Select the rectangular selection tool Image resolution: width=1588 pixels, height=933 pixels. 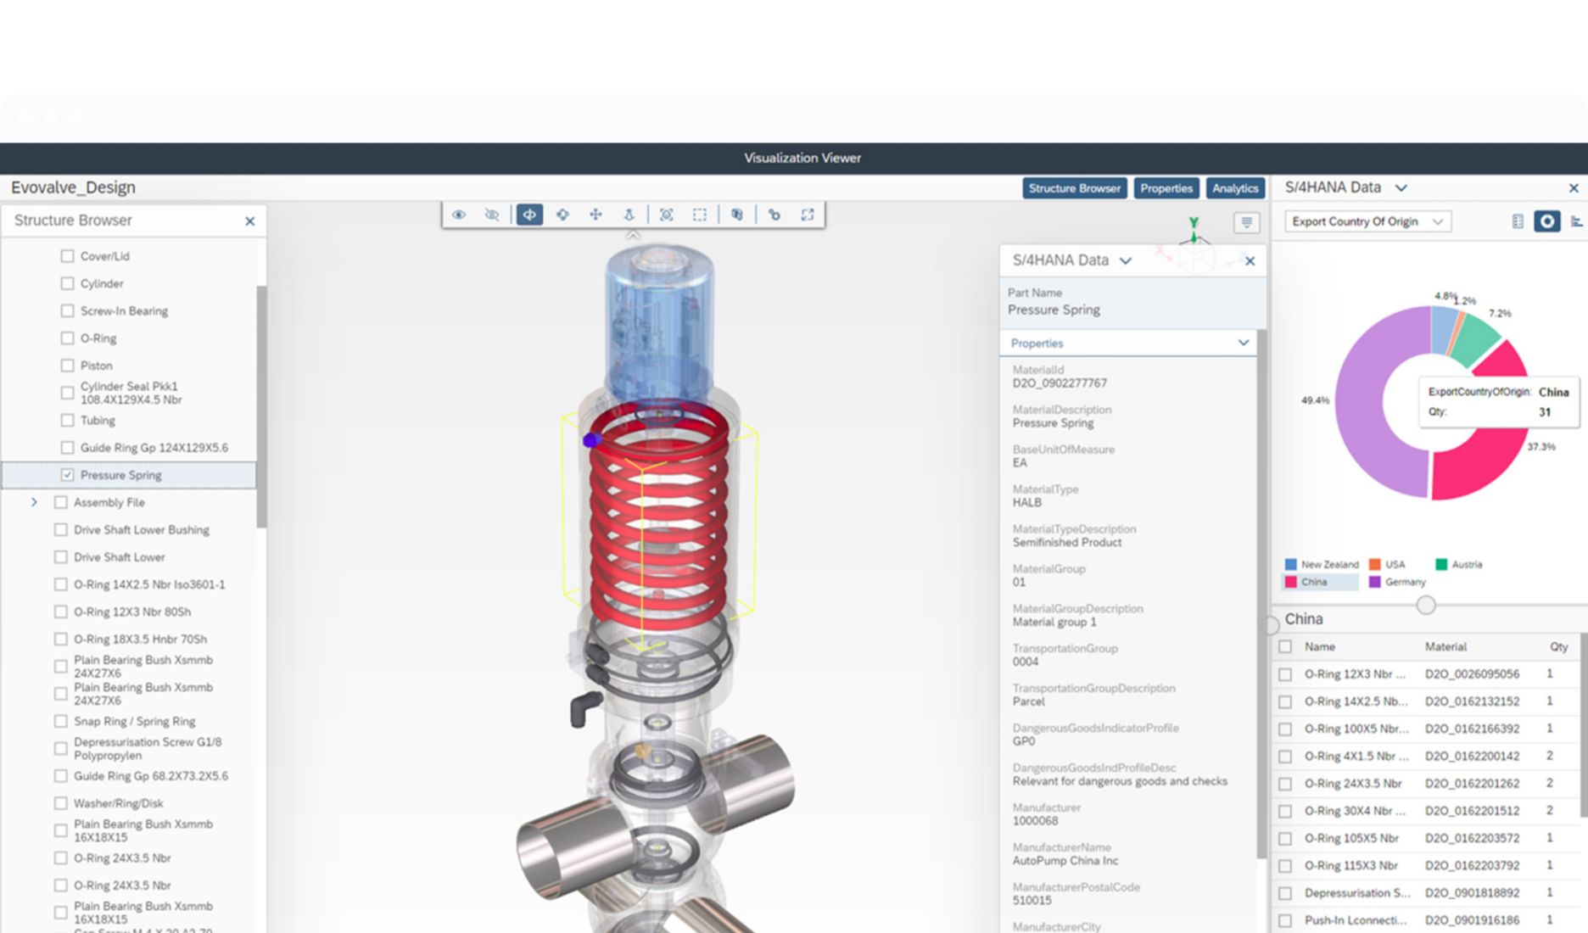699,215
